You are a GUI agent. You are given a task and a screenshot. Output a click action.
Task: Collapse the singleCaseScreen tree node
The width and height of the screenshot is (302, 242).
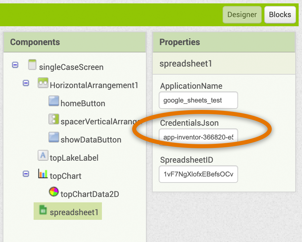coord(15,65)
